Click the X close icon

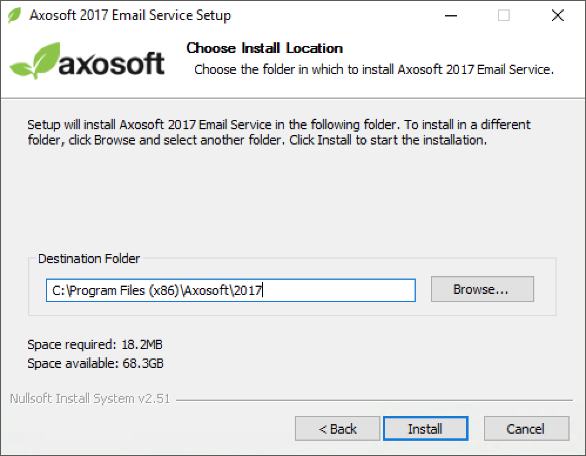(557, 15)
